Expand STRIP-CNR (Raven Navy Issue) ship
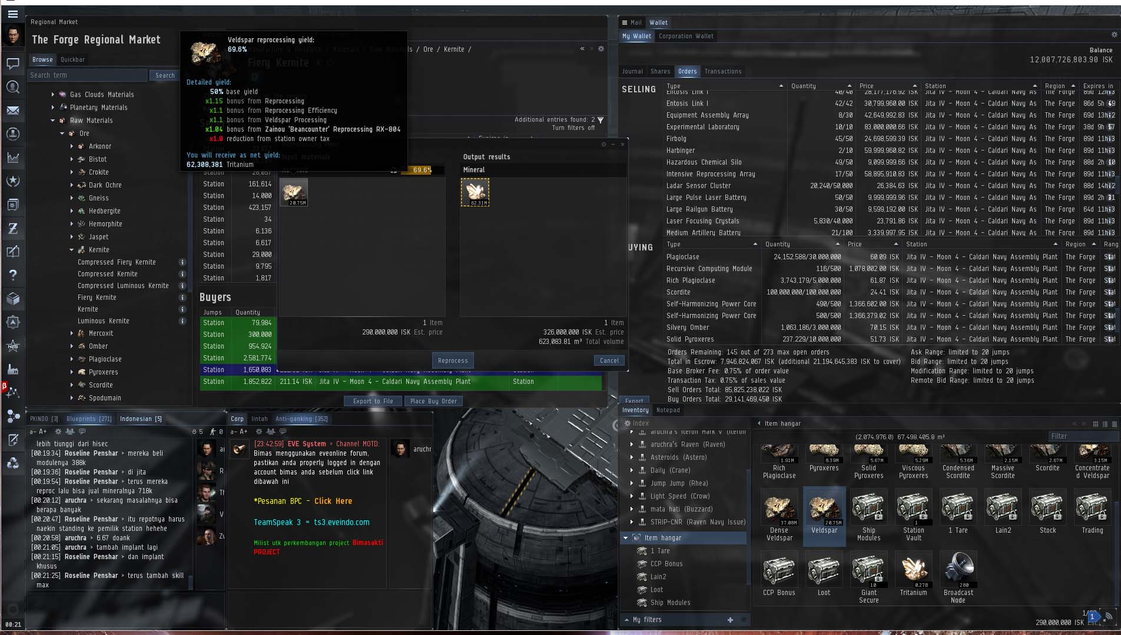The image size is (1121, 635). click(x=632, y=522)
